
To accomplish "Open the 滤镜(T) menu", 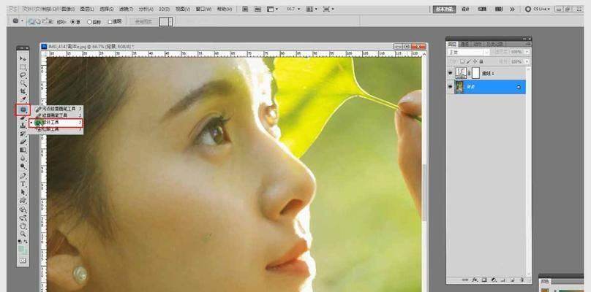I will click(x=127, y=9).
